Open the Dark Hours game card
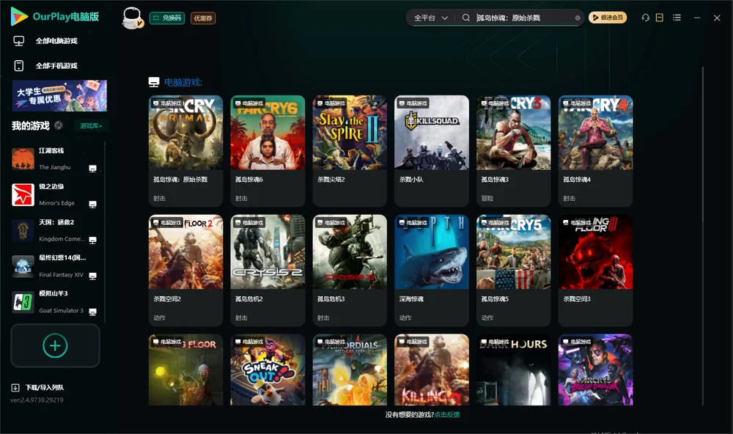733x434 pixels. 513,369
